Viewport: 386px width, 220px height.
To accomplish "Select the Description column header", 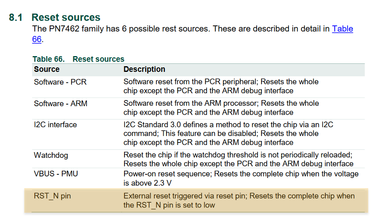I will coord(144,69).
